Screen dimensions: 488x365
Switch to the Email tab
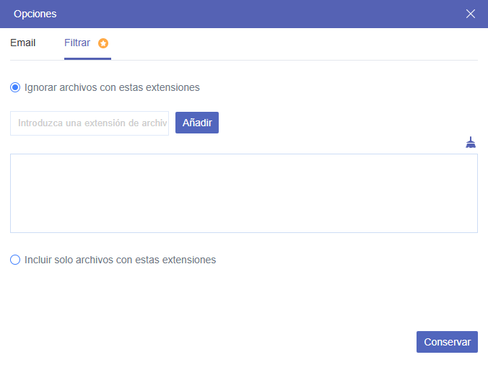(x=23, y=43)
